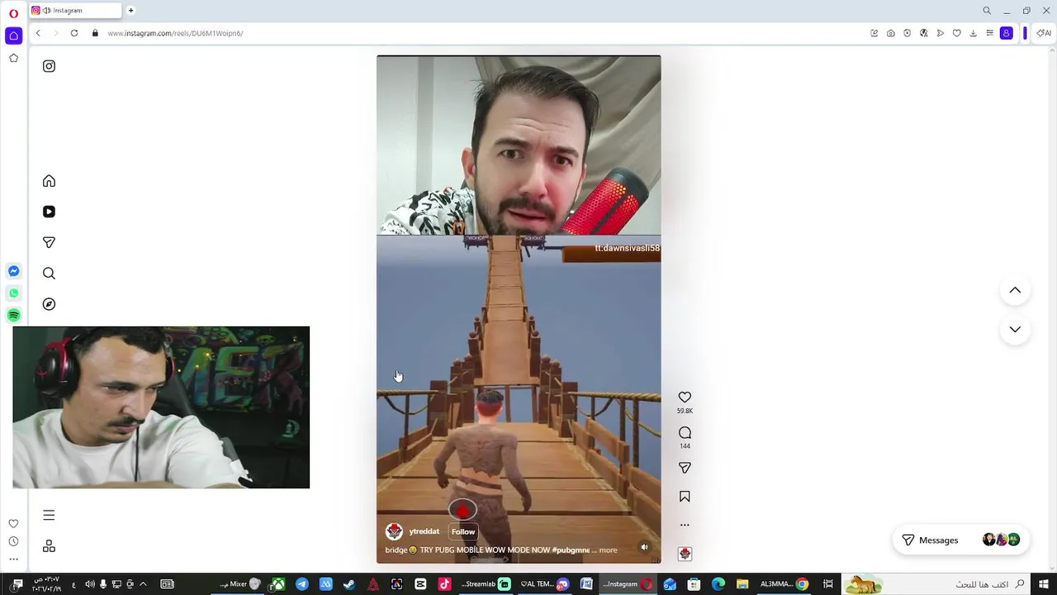Expand the caption with 'more'
The height and width of the screenshot is (595, 1057).
(608, 550)
